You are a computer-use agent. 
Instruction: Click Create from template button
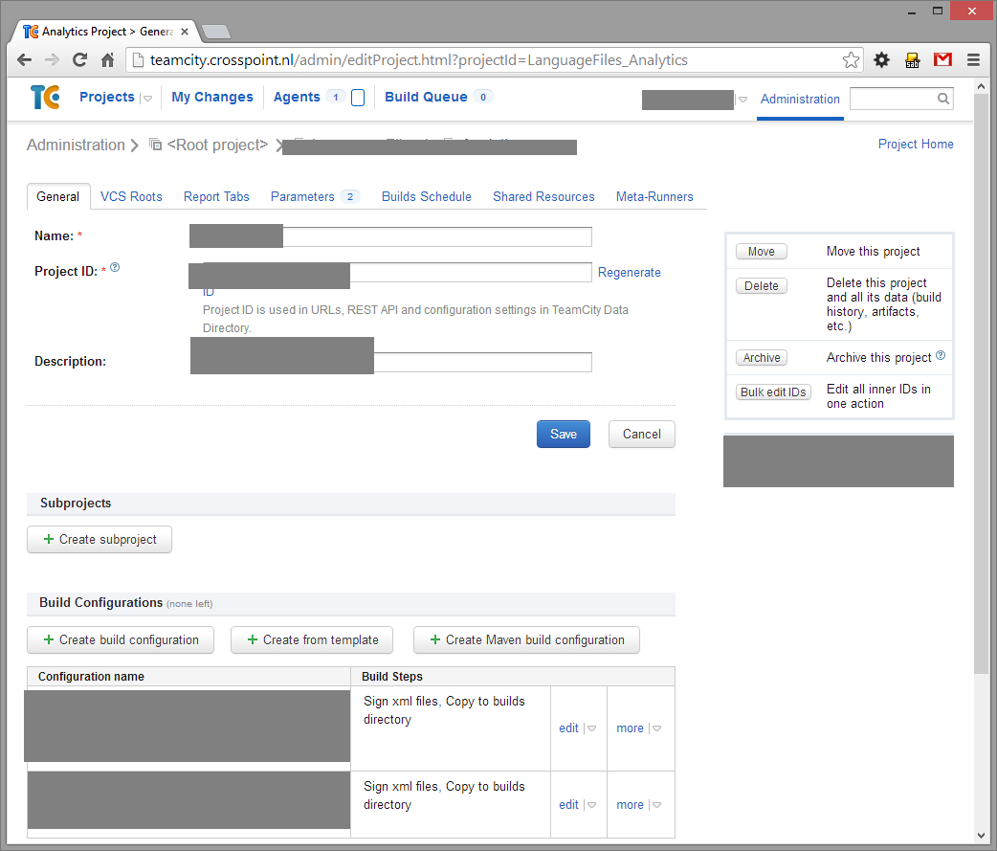coord(312,639)
